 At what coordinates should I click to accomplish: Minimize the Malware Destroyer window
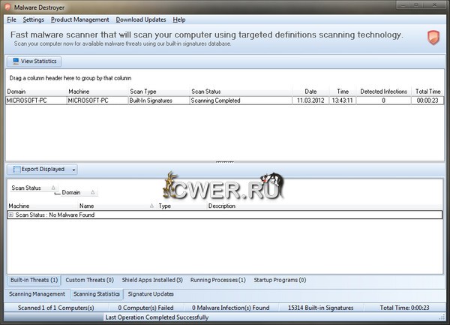click(x=403, y=5)
